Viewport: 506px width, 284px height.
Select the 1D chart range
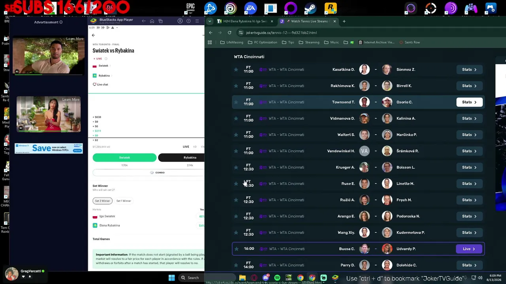click(x=195, y=147)
